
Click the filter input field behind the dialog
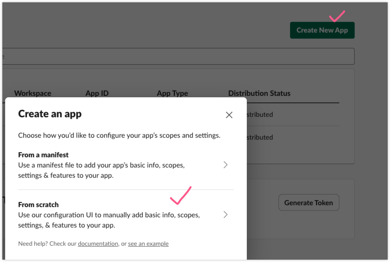tap(178, 56)
